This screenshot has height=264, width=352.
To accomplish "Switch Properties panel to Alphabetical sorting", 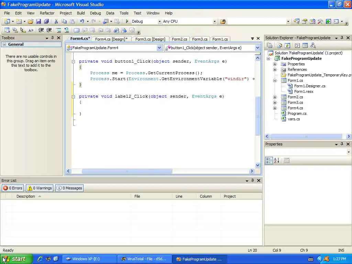I will pyautogui.click(x=277, y=161).
